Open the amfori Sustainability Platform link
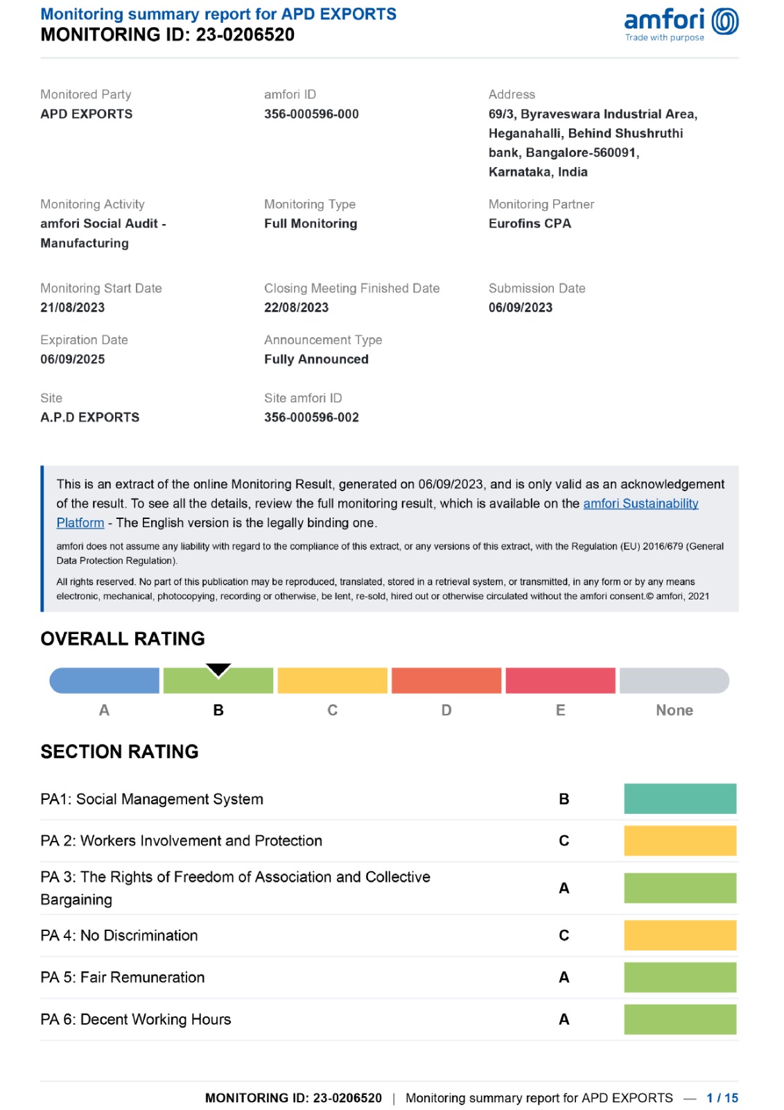This screenshot has height=1110, width=784. pos(641,504)
